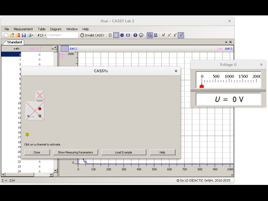Click the yellow warning icon in CASSYs dialog
Image resolution: width=268 pixels, height=201 pixels.
click(27, 134)
